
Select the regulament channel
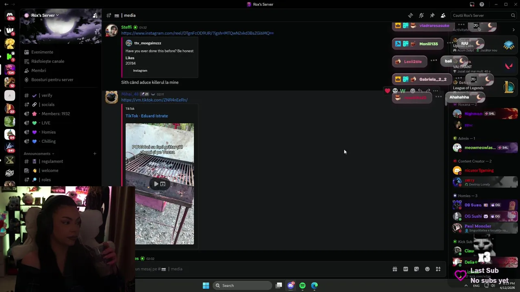[x=61, y=161]
